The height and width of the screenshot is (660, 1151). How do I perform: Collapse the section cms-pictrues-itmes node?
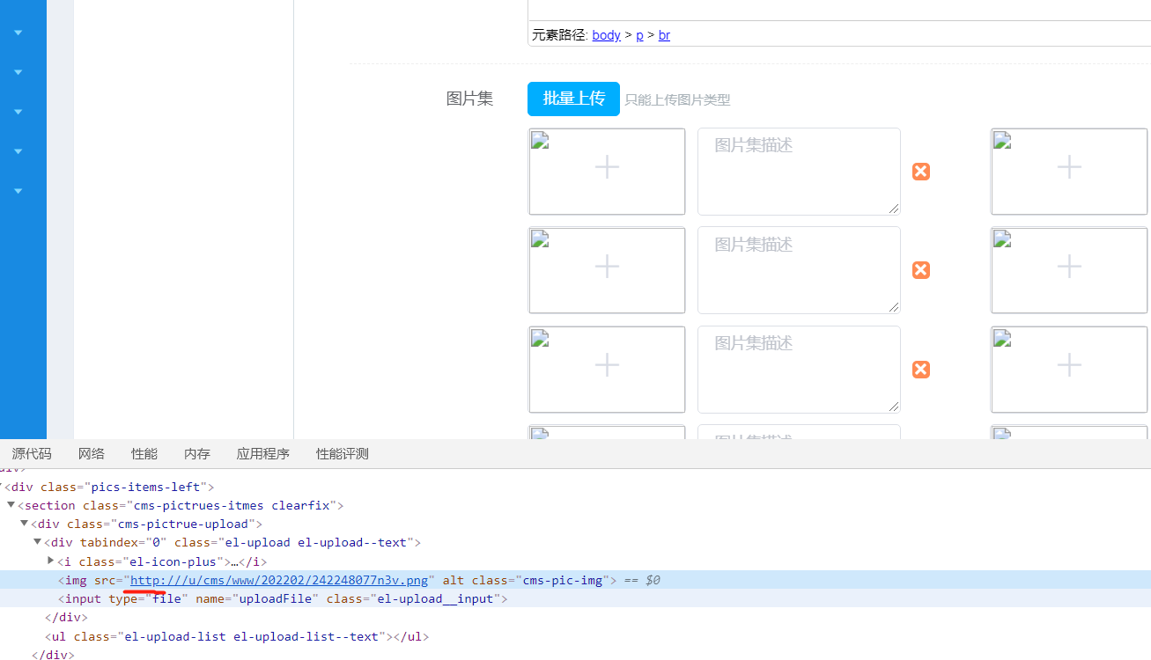pyautogui.click(x=11, y=505)
